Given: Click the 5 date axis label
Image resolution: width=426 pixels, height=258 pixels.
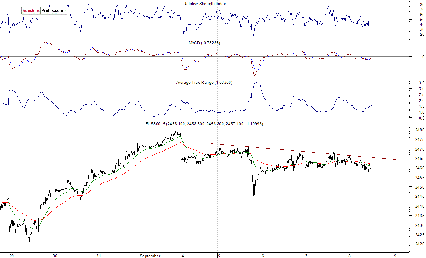Looking at the screenshot, I should coord(219,256).
